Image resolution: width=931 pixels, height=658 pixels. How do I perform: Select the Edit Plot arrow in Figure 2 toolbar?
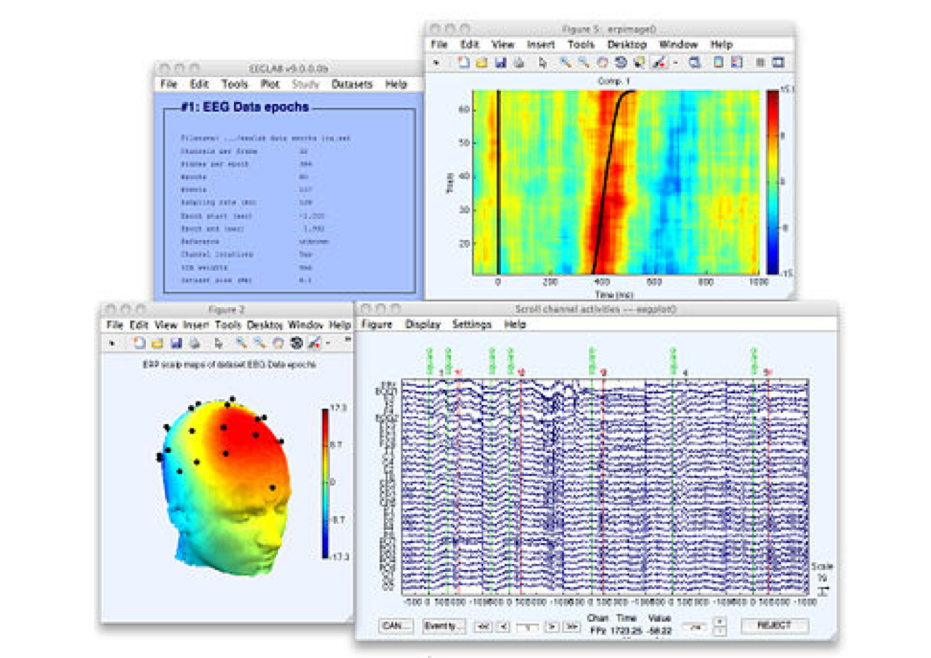point(219,343)
